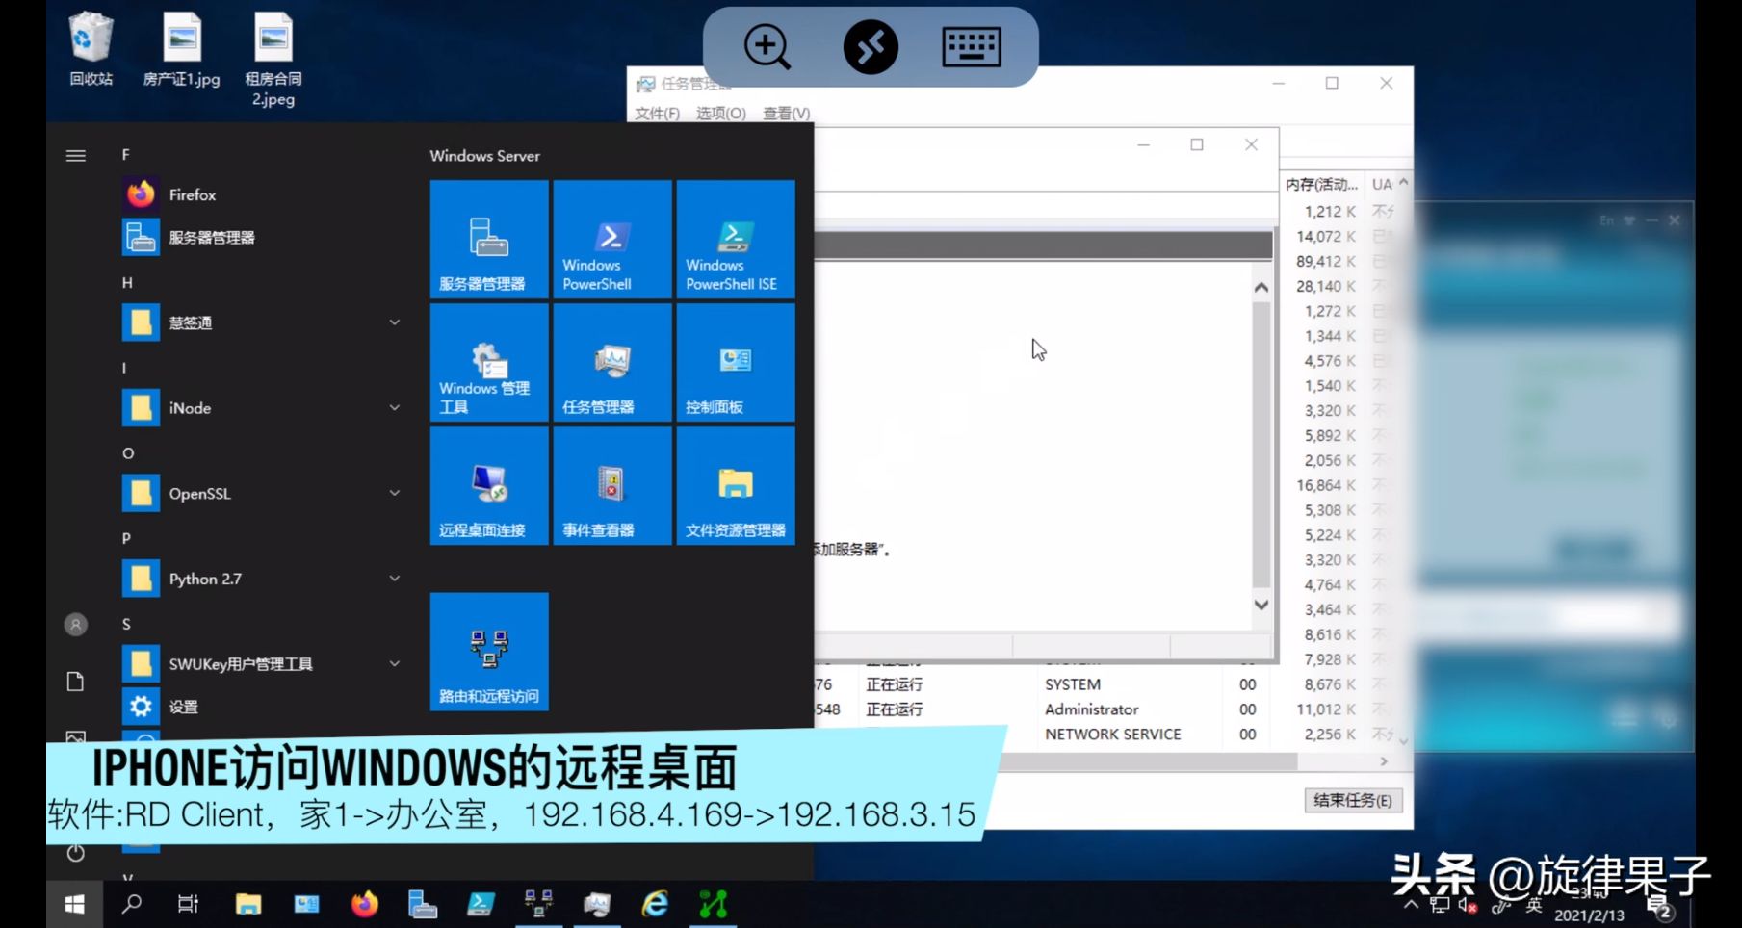Open 文件资源管理器 tile
This screenshot has width=1742, height=928.
[x=736, y=485]
